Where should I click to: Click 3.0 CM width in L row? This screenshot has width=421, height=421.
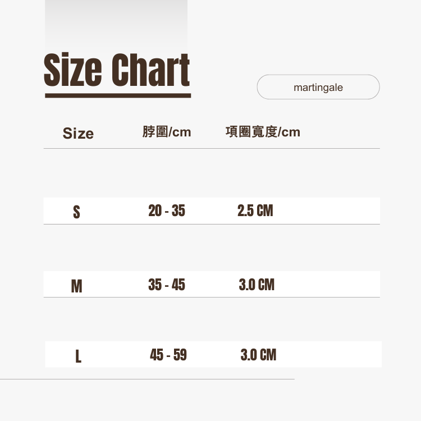pyautogui.click(x=258, y=355)
